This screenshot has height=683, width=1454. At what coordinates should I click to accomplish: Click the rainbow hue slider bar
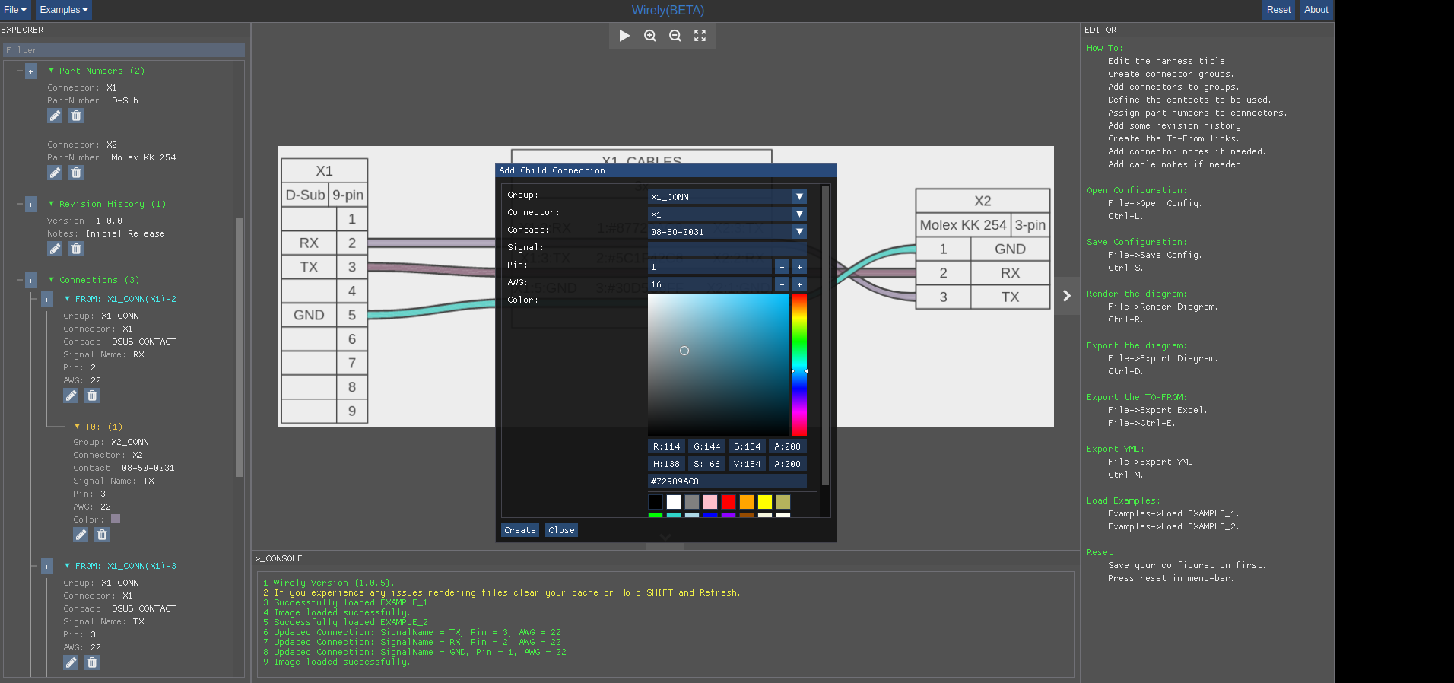[799, 364]
